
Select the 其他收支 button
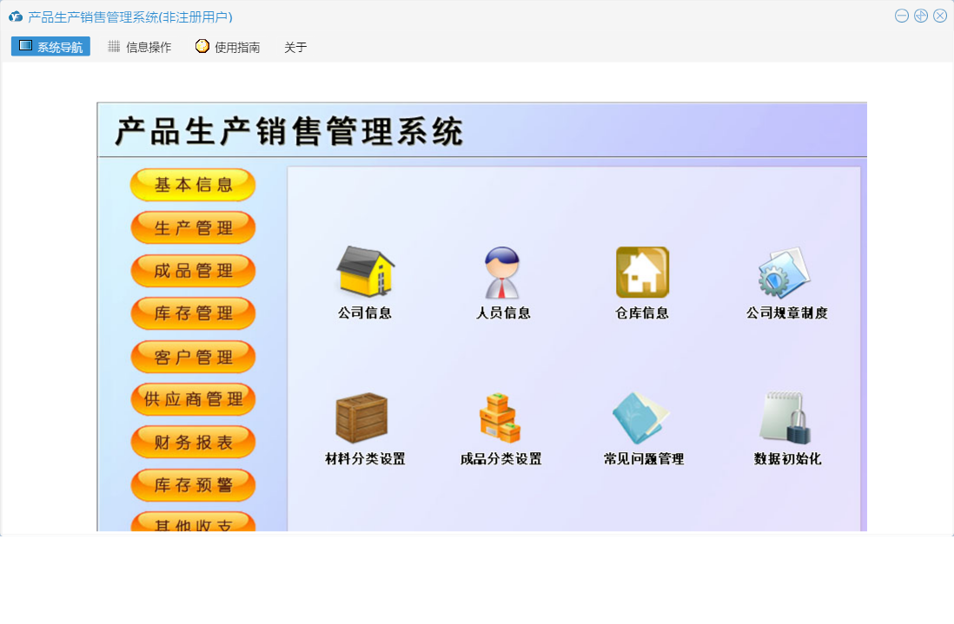193,522
